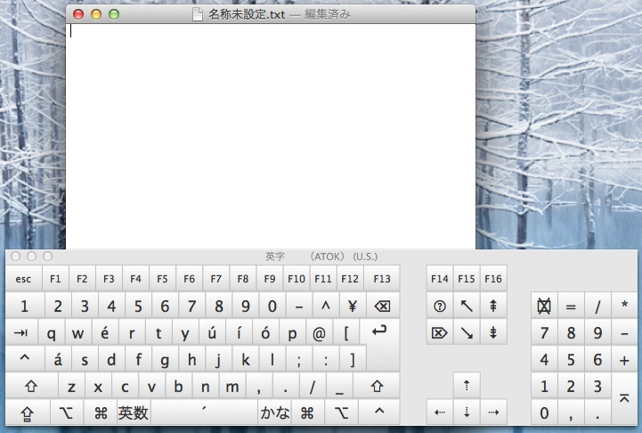Screen dimensions: 642x433
Task: Click the numpad 0 key
Action: [x=544, y=413]
